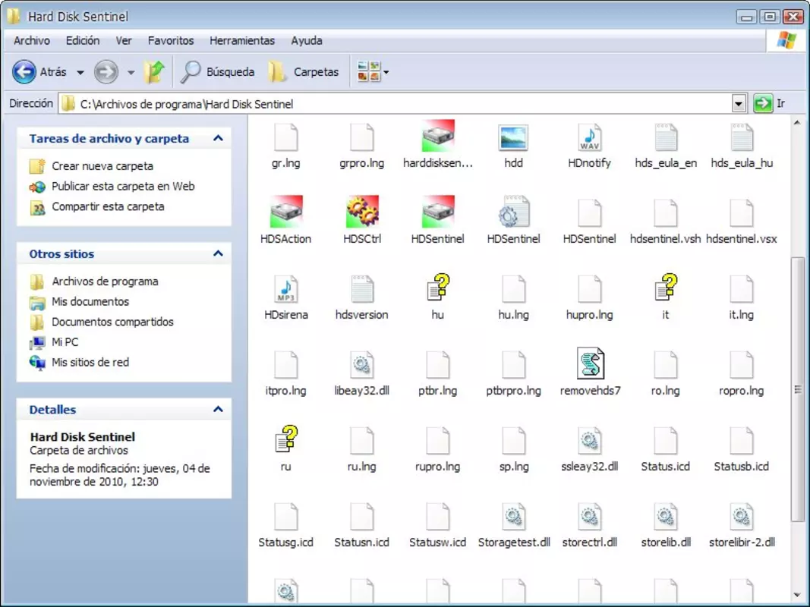Go to Documentos compartidos
This screenshot has width=810, height=607.
click(x=112, y=321)
